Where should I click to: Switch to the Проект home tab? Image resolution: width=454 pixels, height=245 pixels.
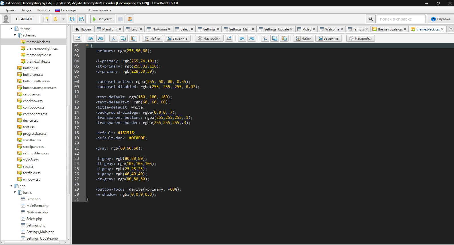pos(84,29)
